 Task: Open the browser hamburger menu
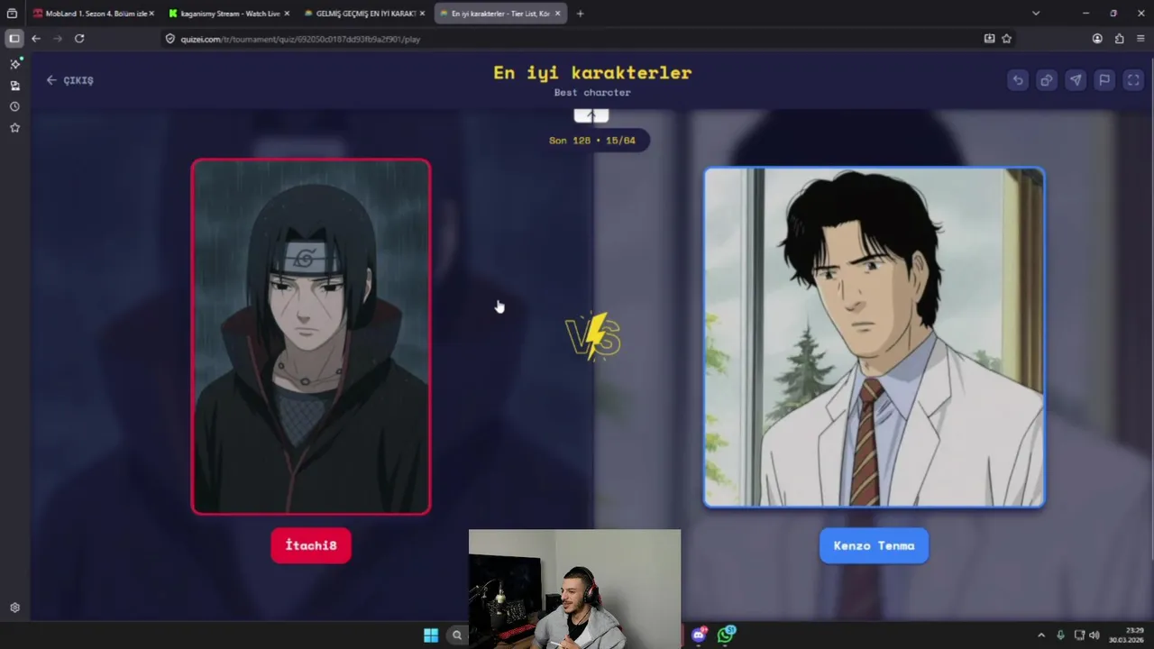pyautogui.click(x=1140, y=39)
